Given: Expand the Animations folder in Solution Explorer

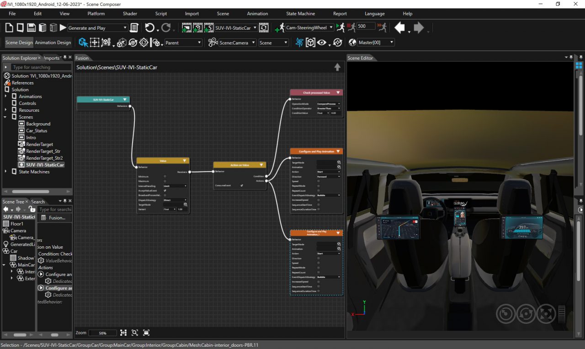Looking at the screenshot, I should click(x=6, y=96).
